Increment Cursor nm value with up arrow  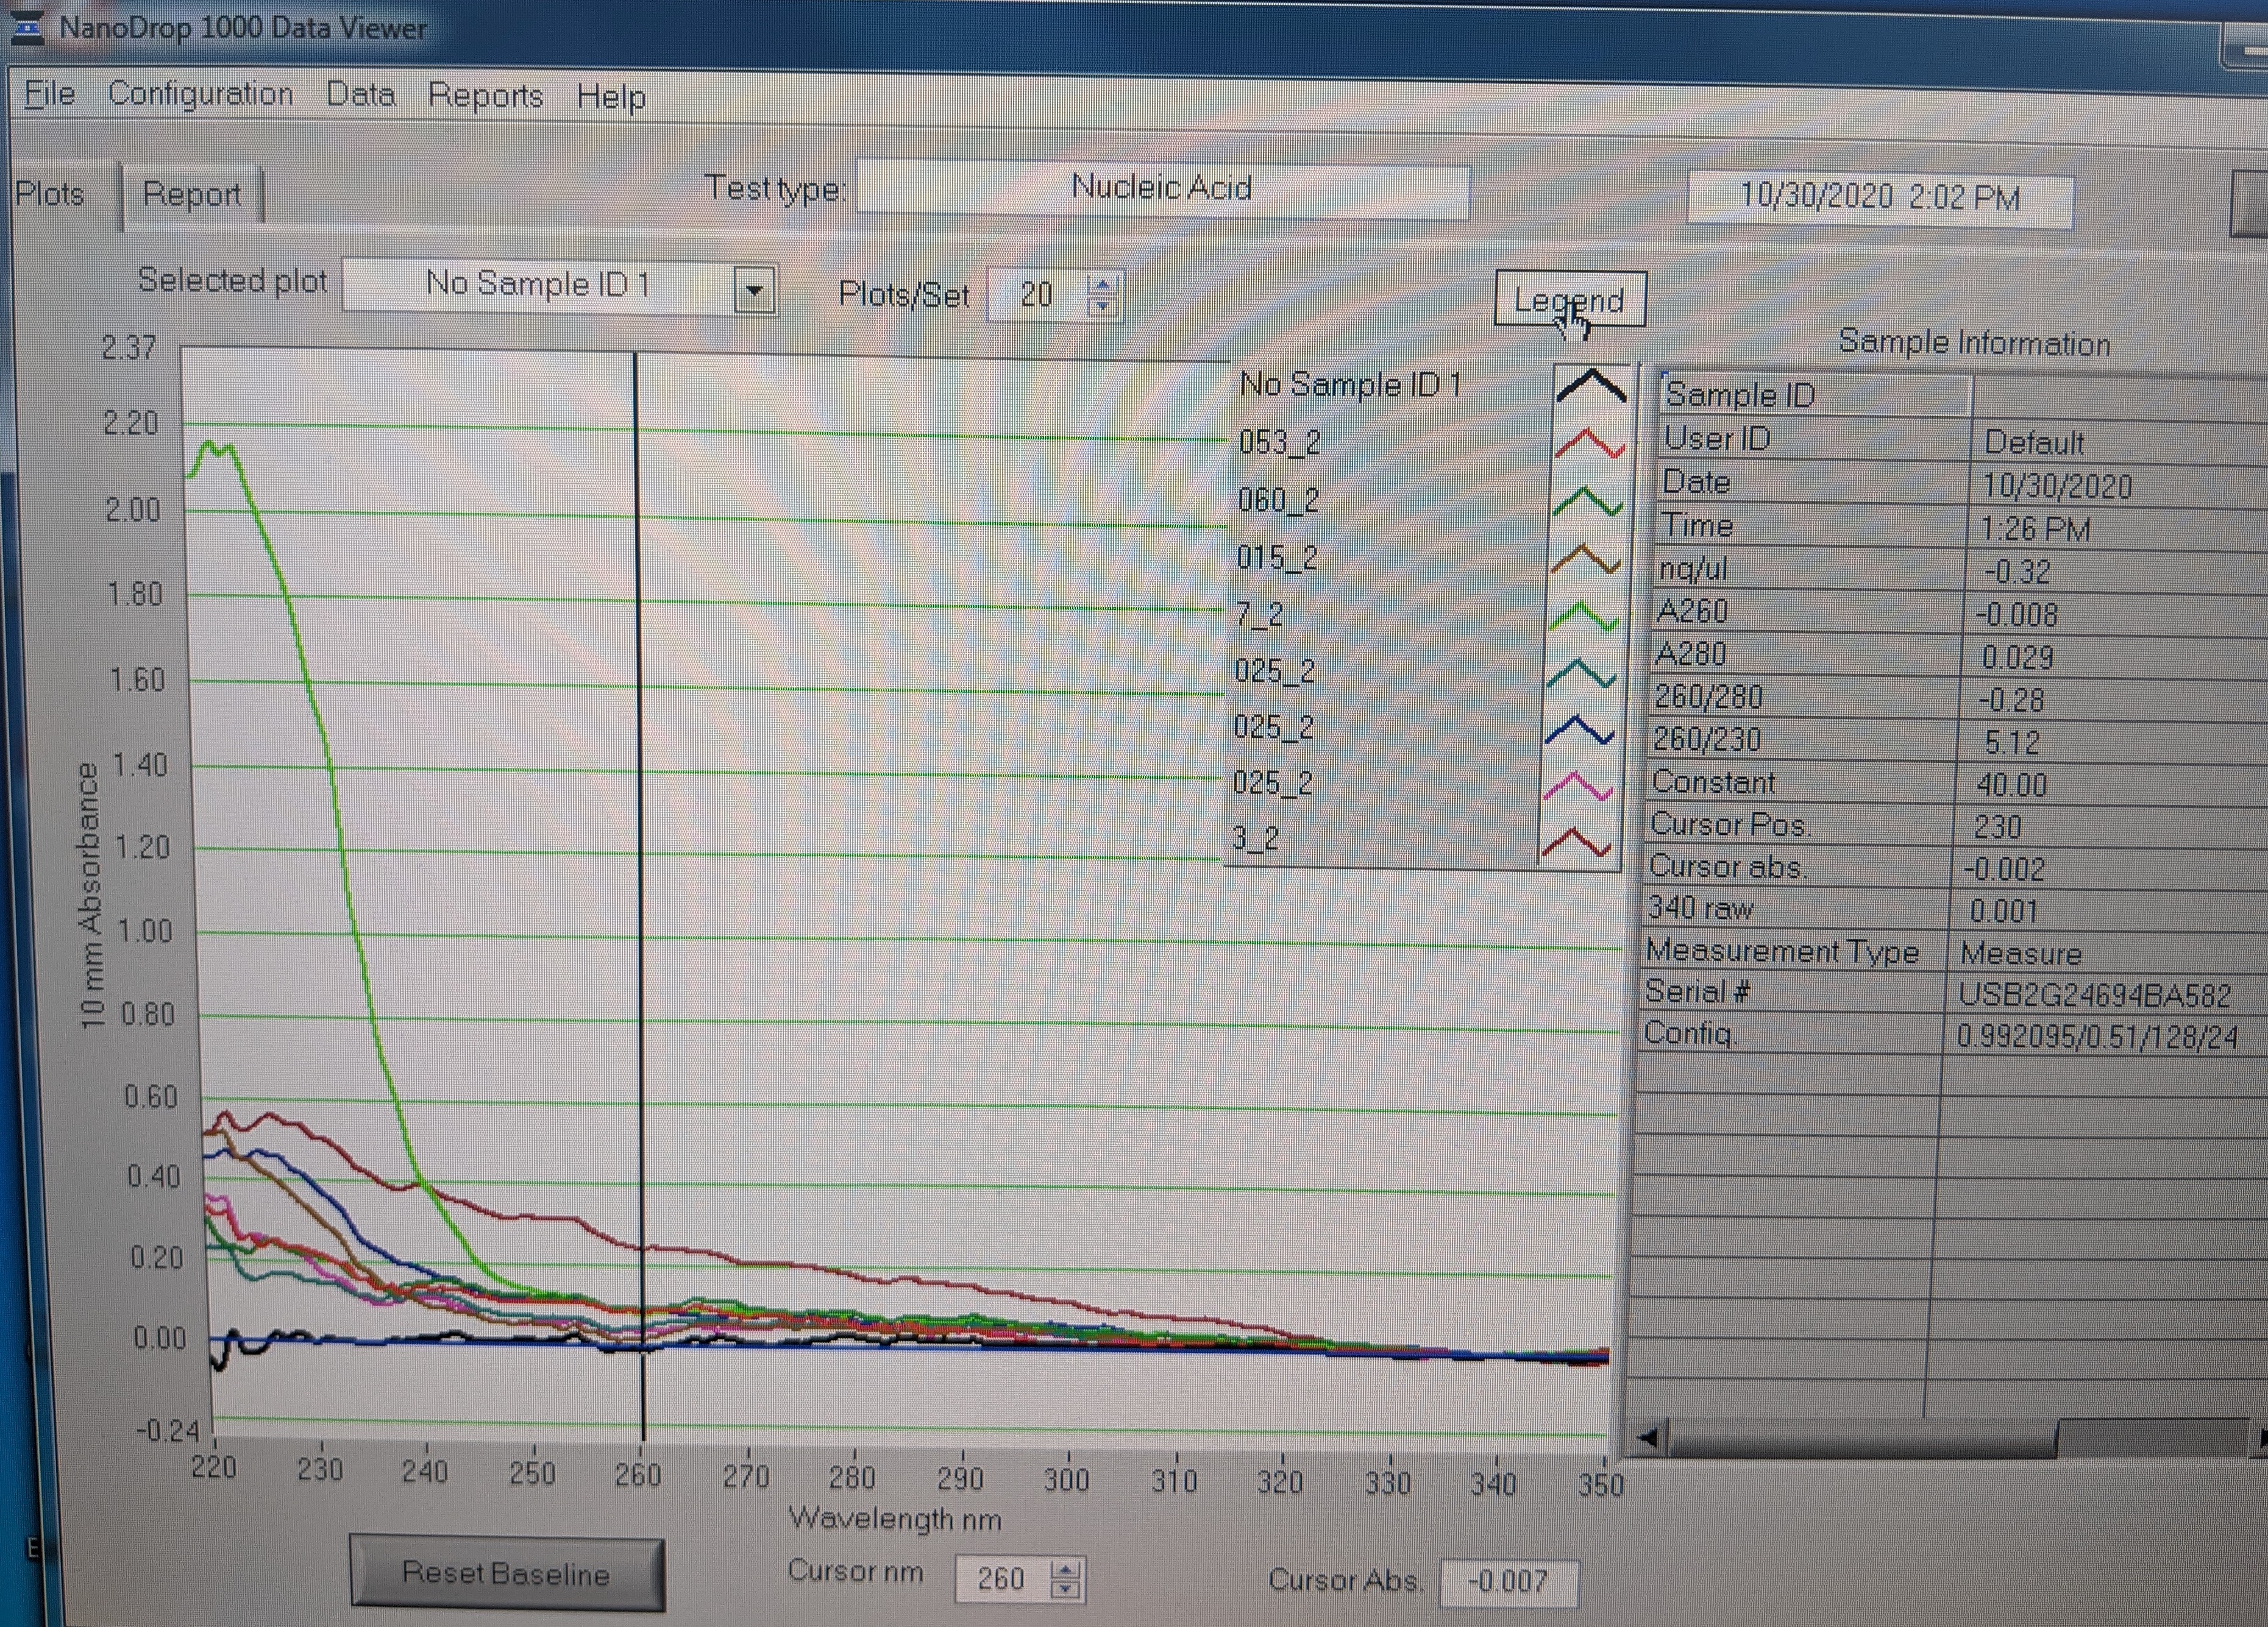pyautogui.click(x=1066, y=1569)
